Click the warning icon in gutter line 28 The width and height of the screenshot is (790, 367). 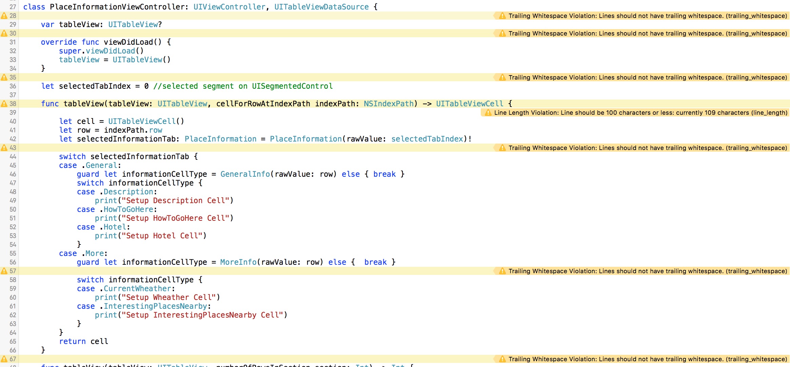(4, 16)
